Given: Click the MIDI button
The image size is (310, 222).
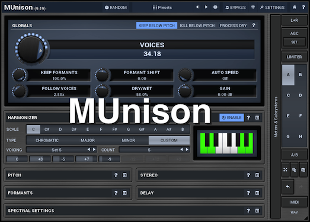Looking at the screenshot, I should [294, 202].
